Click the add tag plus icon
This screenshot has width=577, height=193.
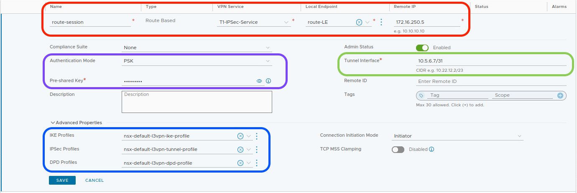point(560,95)
